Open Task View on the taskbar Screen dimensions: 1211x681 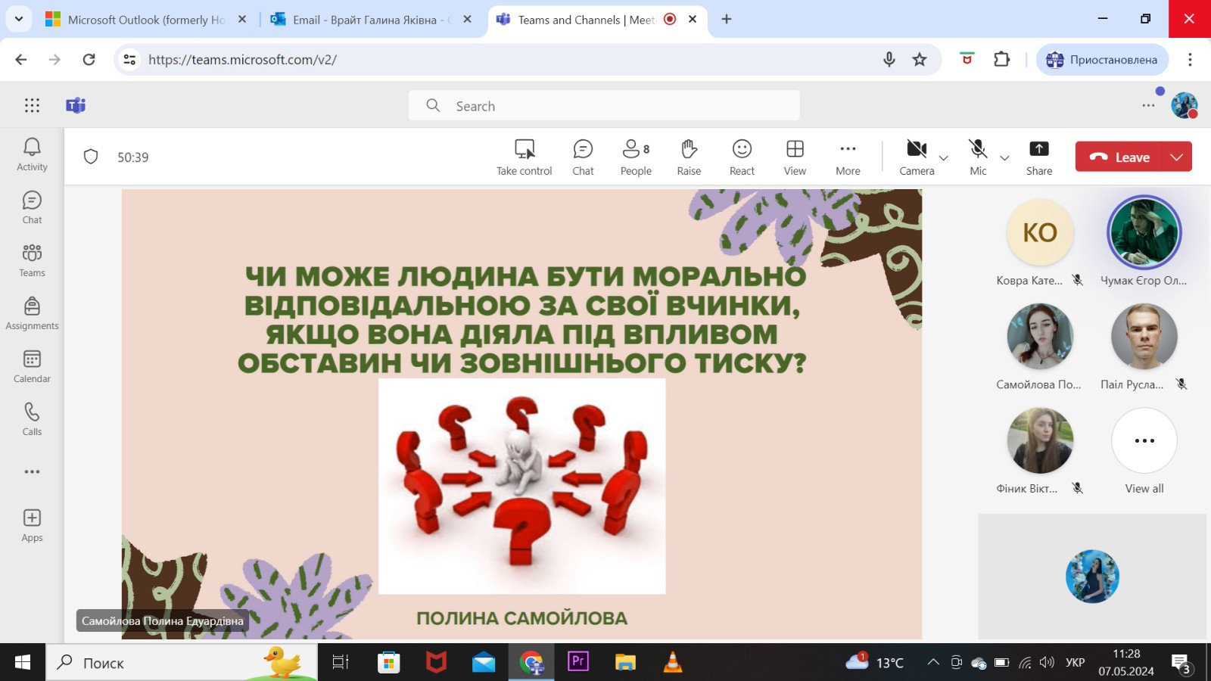(341, 663)
